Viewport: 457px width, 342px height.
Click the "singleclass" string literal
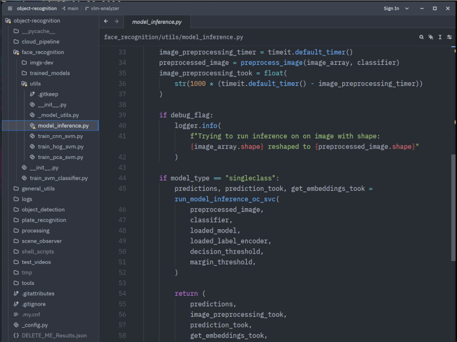click(250, 178)
